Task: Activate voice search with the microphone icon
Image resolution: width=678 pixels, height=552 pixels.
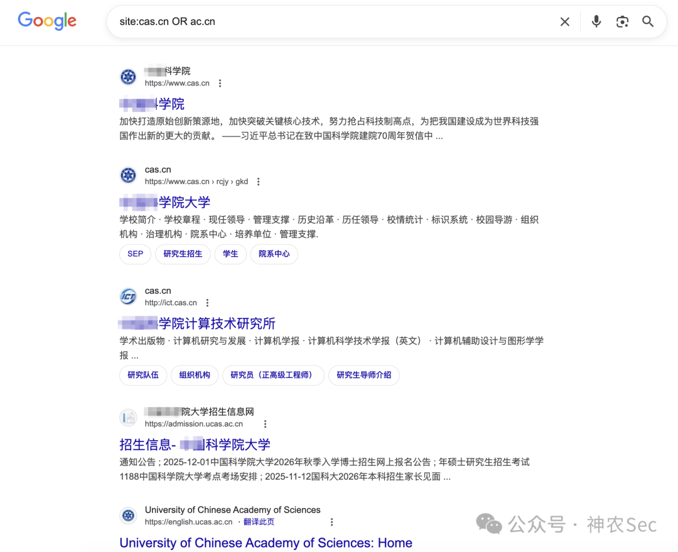Action: (x=595, y=21)
